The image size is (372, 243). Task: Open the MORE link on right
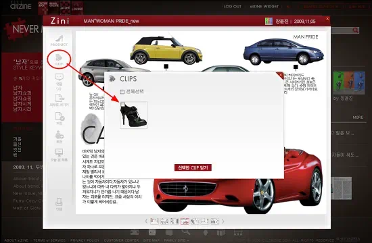[x=358, y=117]
